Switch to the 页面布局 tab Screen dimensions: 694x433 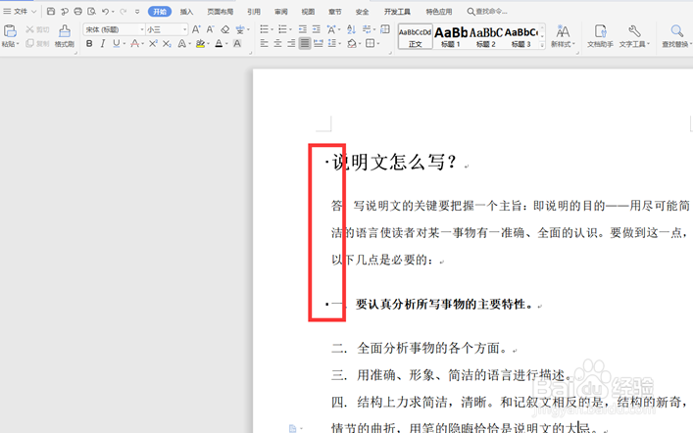tap(220, 12)
